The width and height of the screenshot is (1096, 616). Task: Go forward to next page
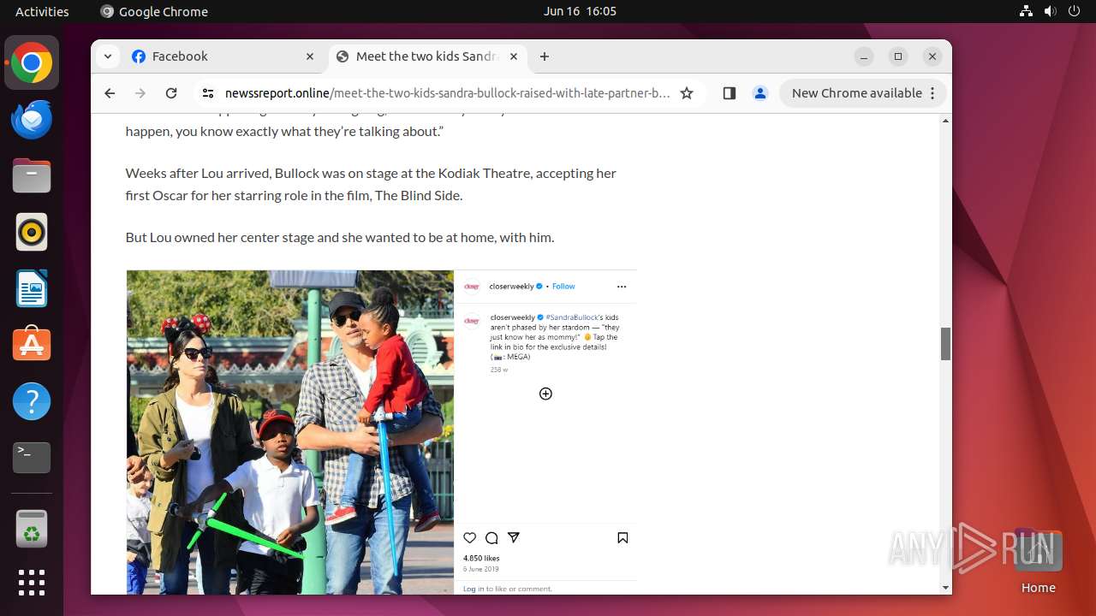[x=140, y=93]
